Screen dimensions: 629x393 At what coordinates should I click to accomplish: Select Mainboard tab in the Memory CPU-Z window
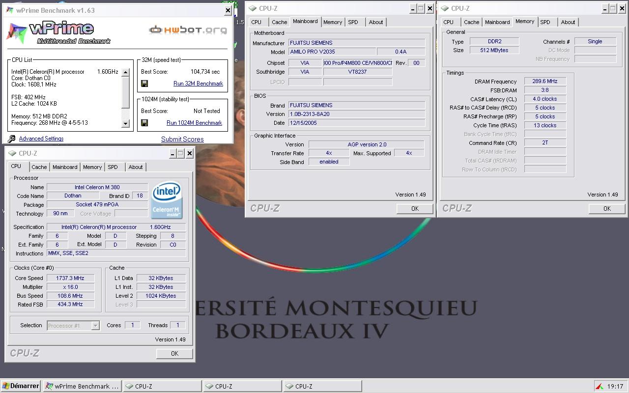pyautogui.click(x=497, y=22)
